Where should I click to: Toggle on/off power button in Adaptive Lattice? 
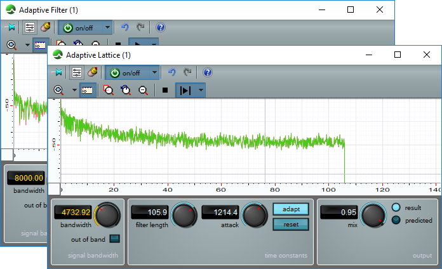(115, 72)
